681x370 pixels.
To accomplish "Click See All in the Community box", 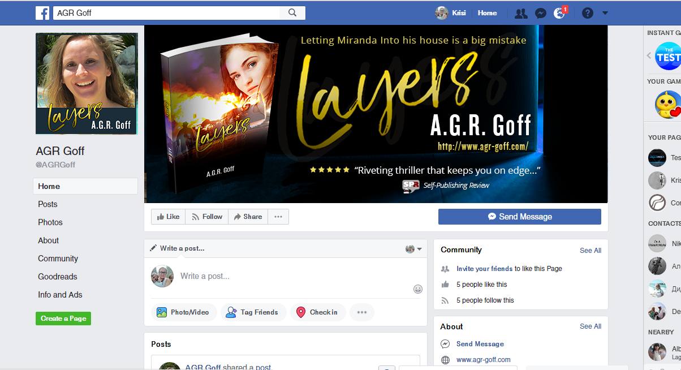I will click(x=591, y=251).
